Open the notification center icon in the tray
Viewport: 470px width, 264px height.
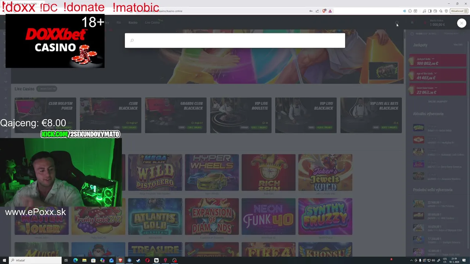coord(464,260)
